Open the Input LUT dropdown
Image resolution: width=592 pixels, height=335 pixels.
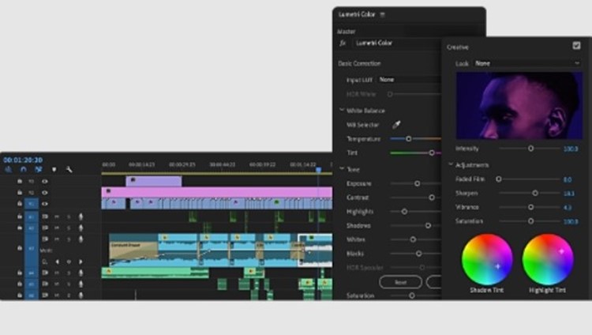pyautogui.click(x=409, y=80)
